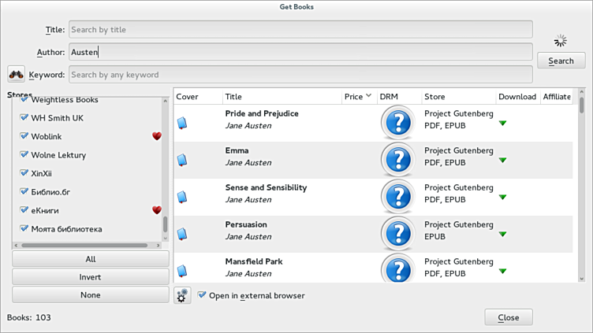Viewport: 593px width, 333px height.
Task: Click the Invert stores selection button
Action: click(x=91, y=277)
